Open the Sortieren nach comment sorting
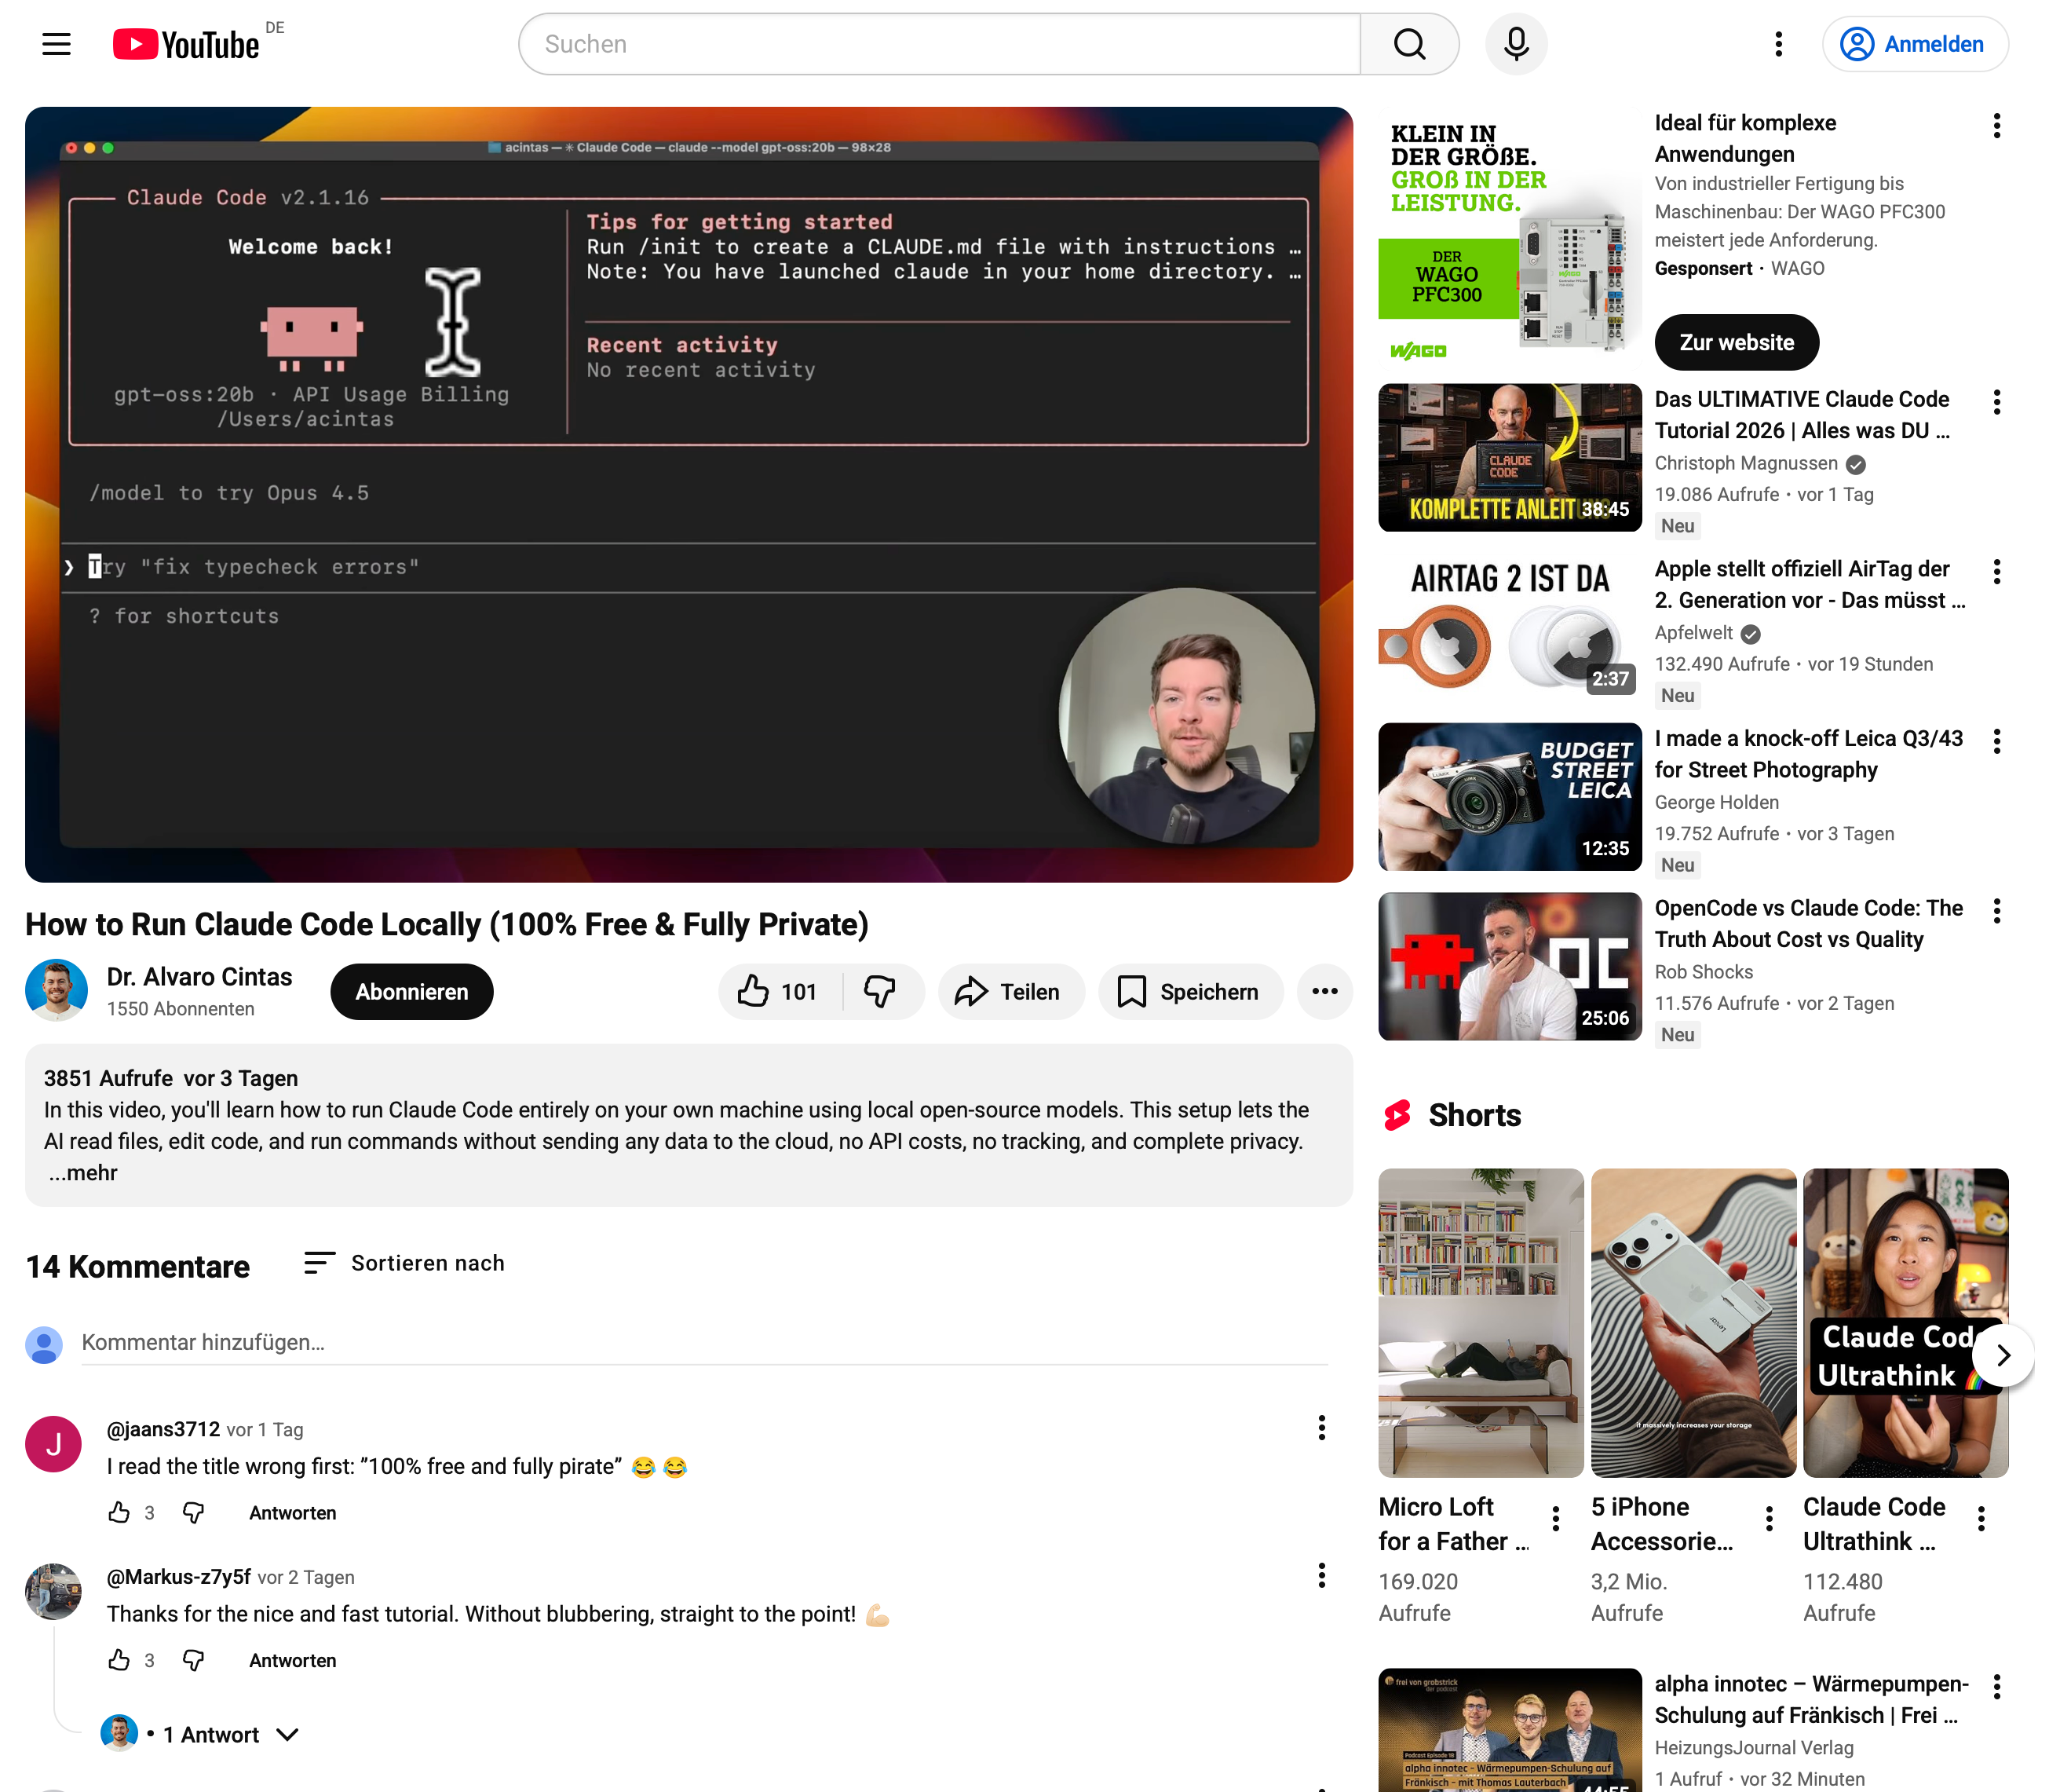The height and width of the screenshot is (1792, 2060). click(404, 1263)
